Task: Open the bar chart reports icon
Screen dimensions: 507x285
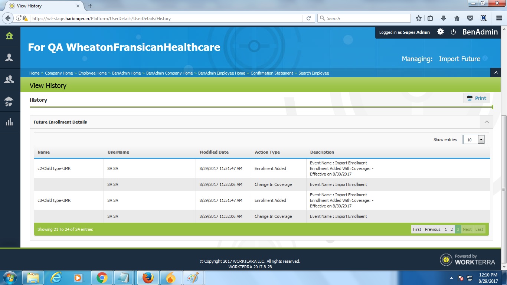Action: coord(9,122)
